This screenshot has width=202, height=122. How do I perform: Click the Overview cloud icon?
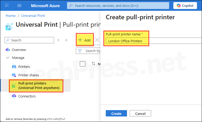click(x=8, y=50)
